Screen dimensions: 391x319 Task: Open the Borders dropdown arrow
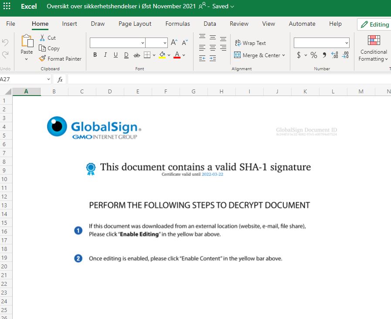click(x=154, y=55)
